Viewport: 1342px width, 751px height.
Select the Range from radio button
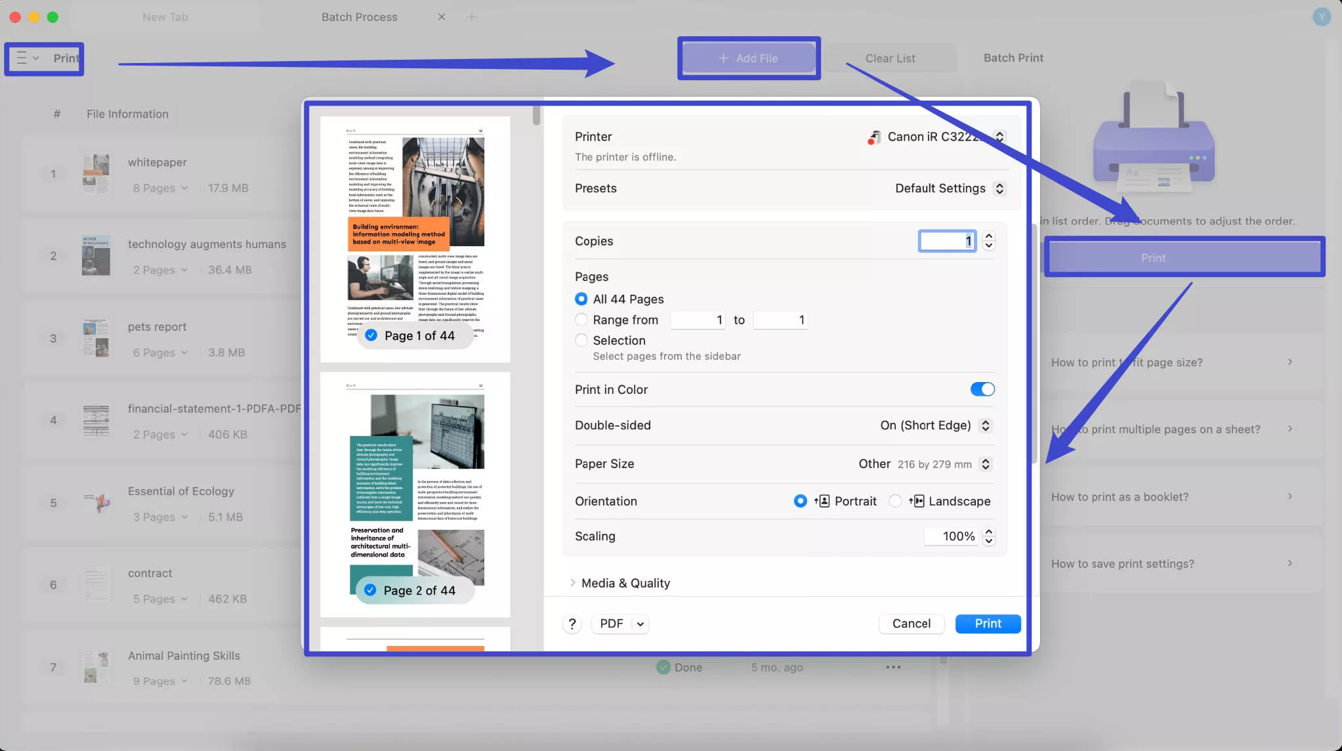pos(581,320)
